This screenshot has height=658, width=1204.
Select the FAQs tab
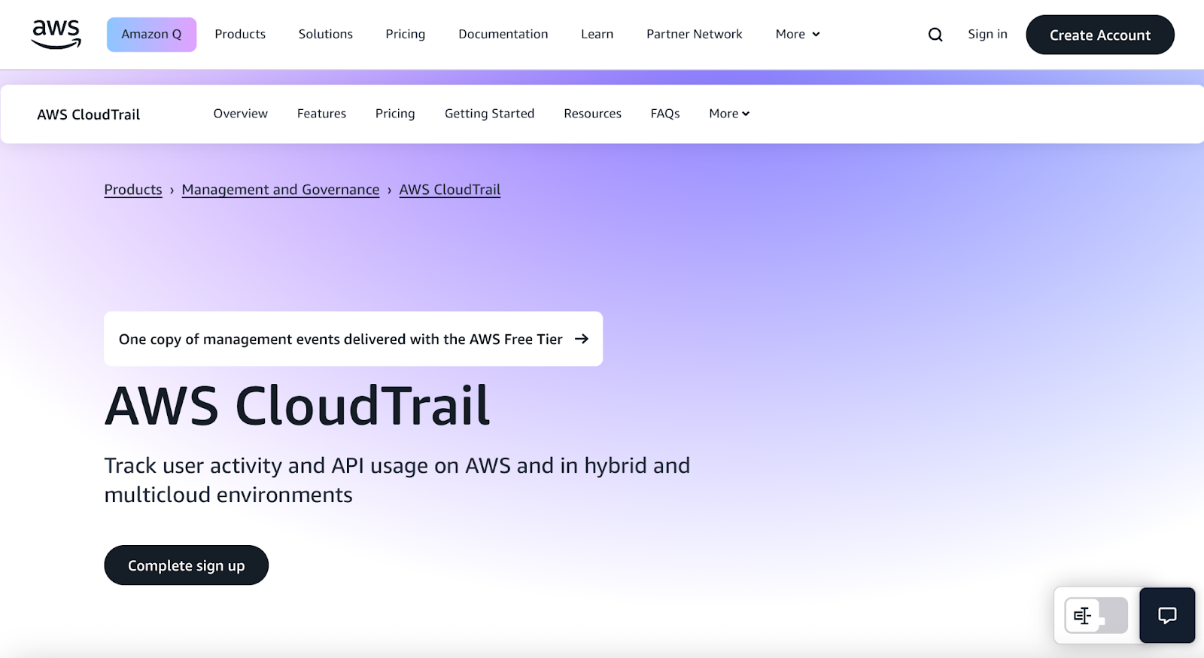[x=665, y=114]
